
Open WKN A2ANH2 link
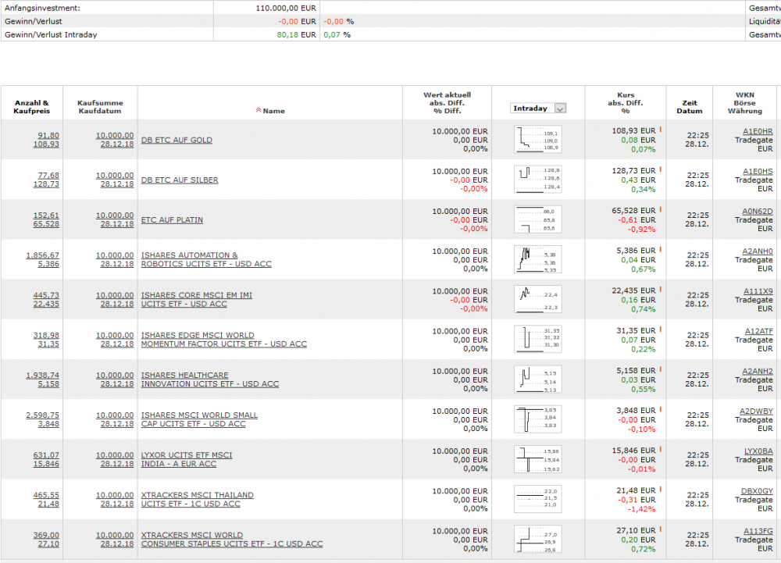coord(758,371)
